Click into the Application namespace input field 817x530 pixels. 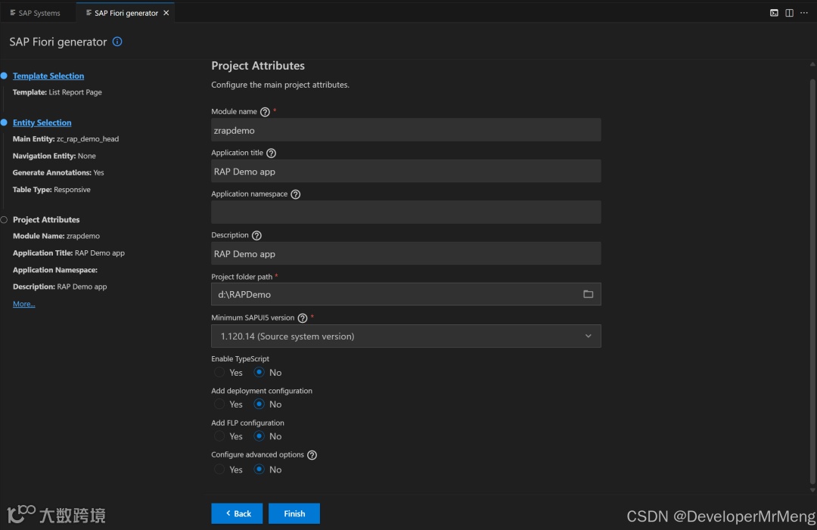pyautogui.click(x=405, y=212)
